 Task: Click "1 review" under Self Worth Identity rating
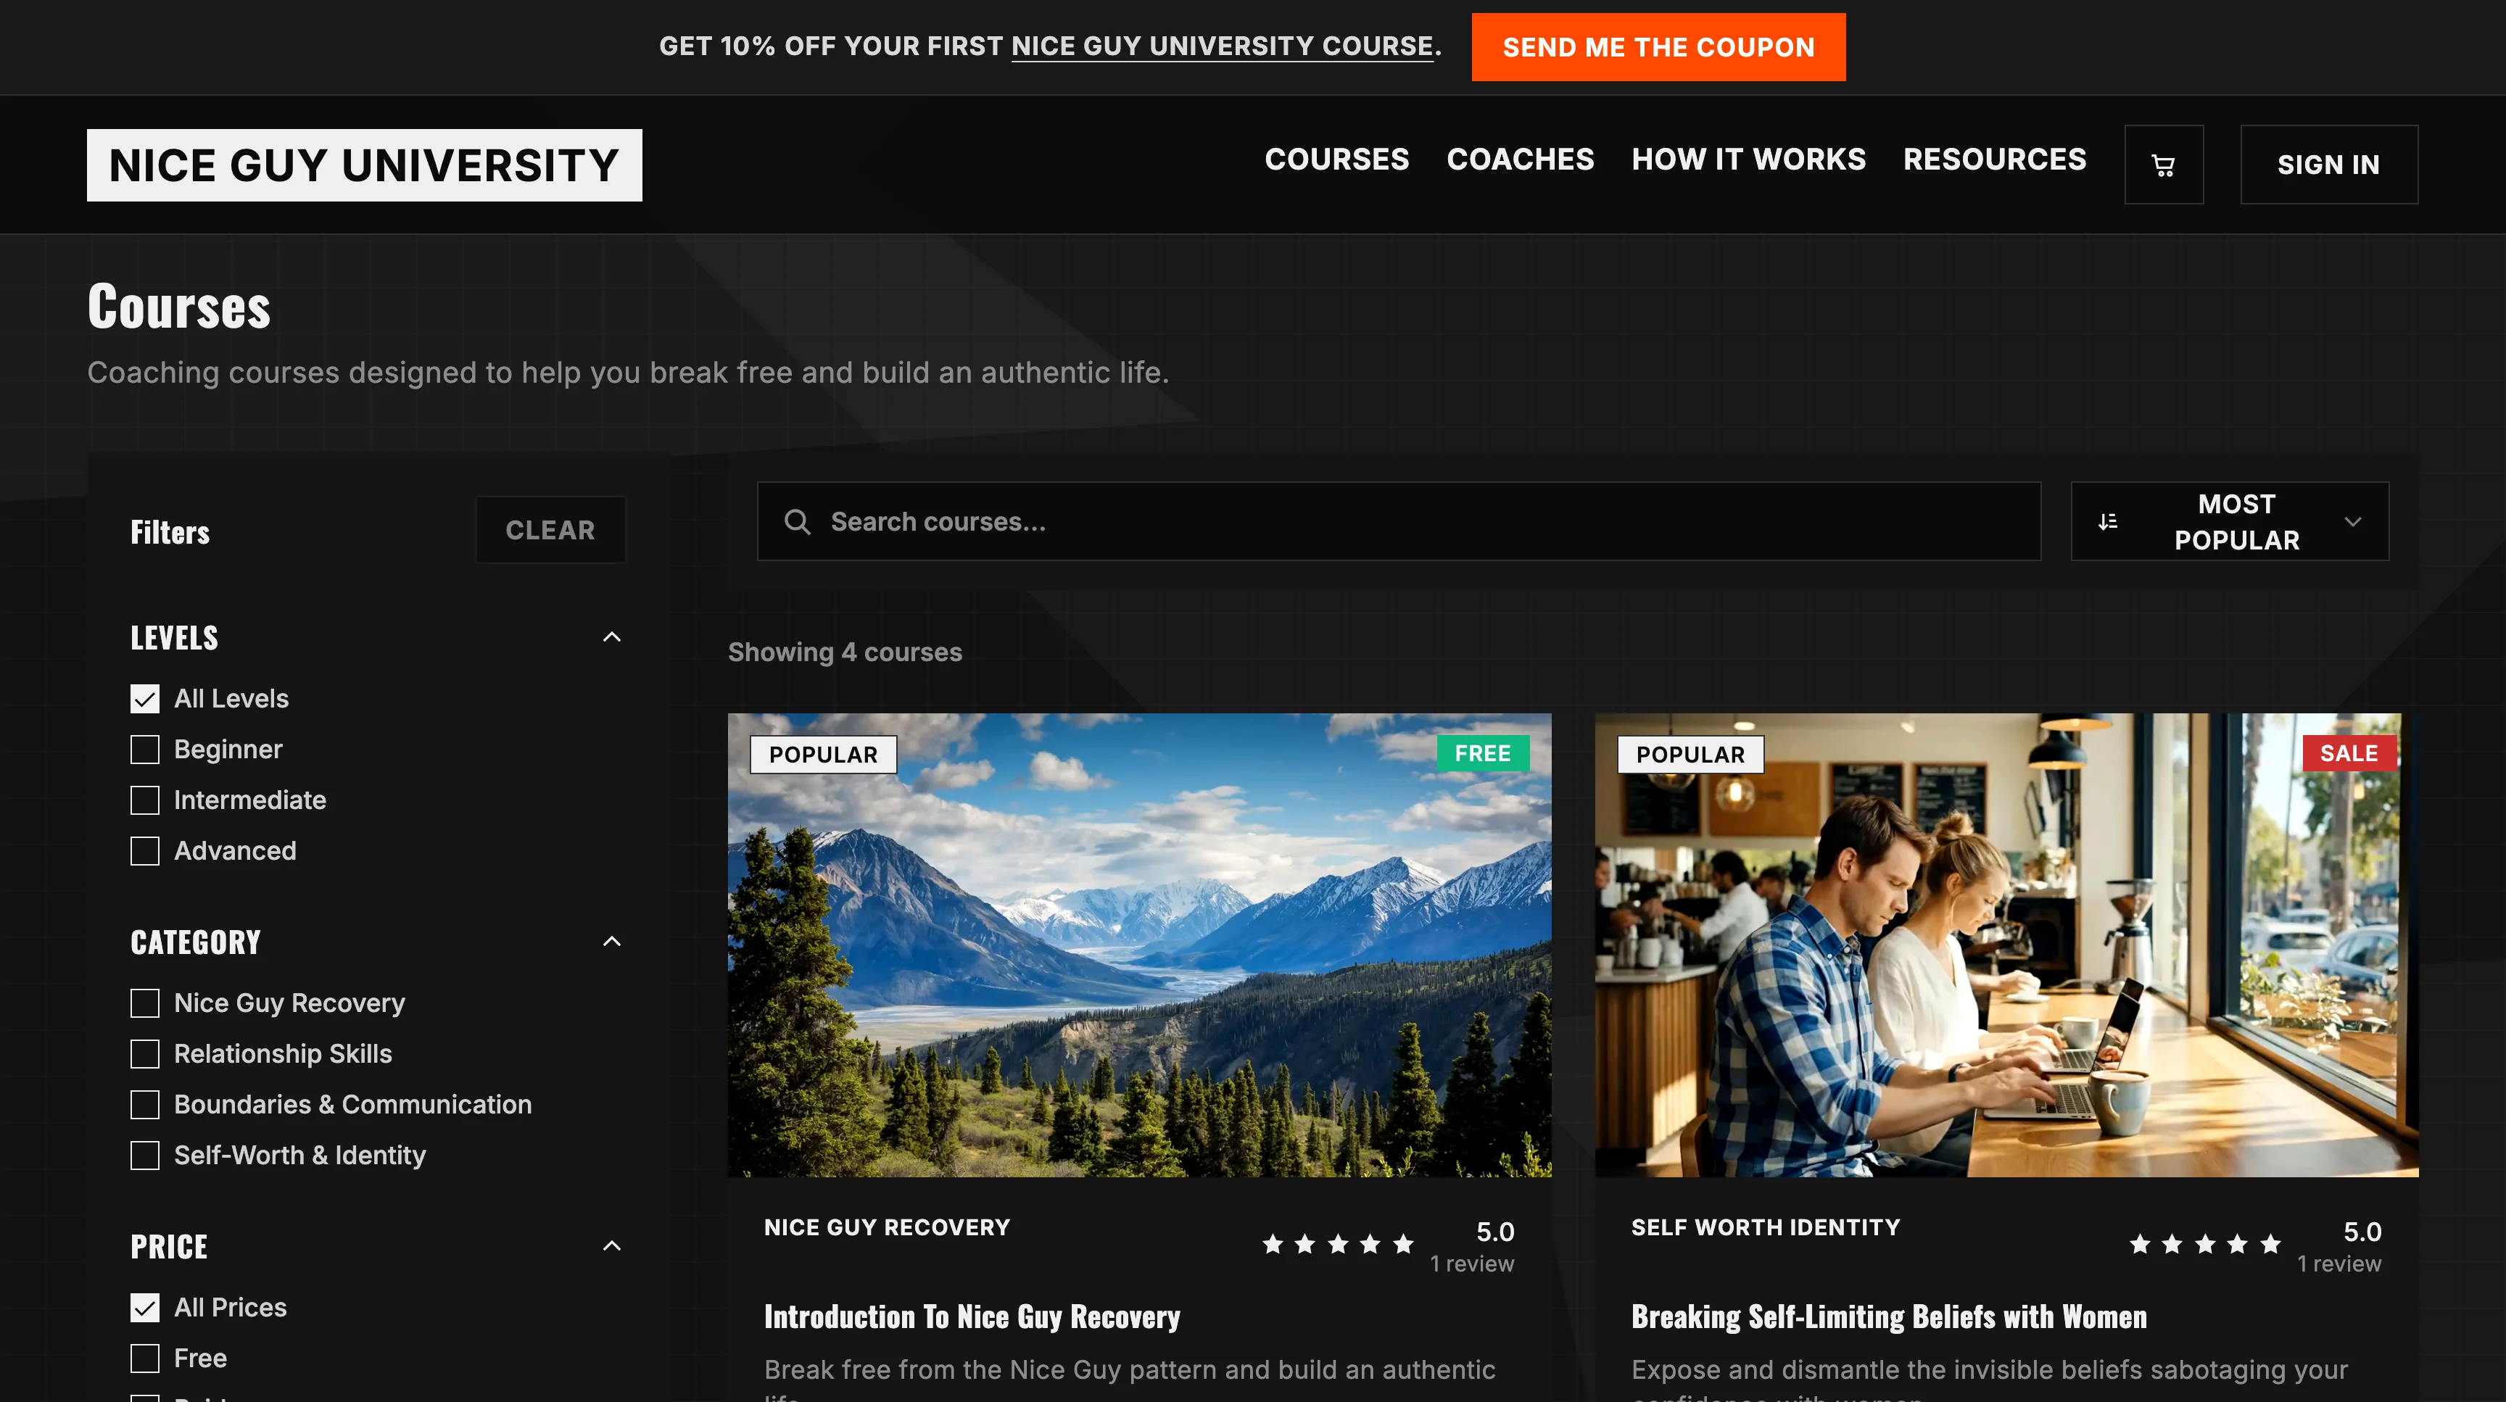point(2338,1264)
